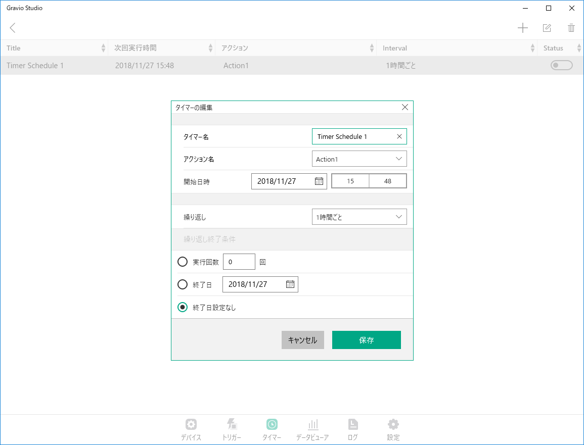Open the start date calendar picker
The width and height of the screenshot is (584, 445).
click(319, 181)
